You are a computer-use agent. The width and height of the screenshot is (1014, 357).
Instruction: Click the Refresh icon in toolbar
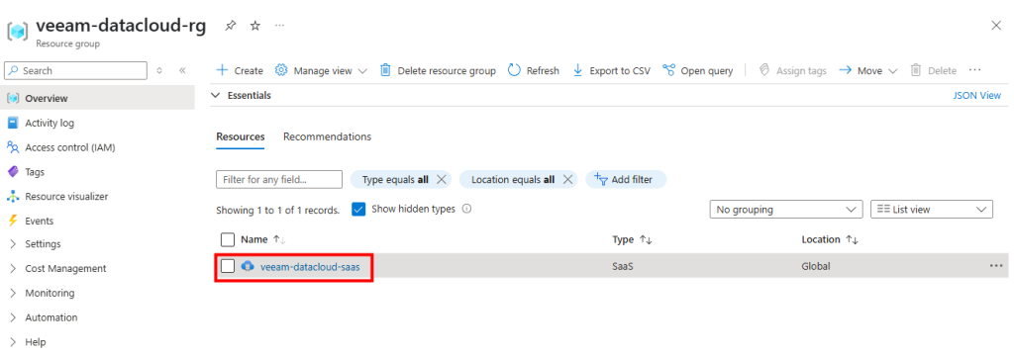click(x=515, y=70)
